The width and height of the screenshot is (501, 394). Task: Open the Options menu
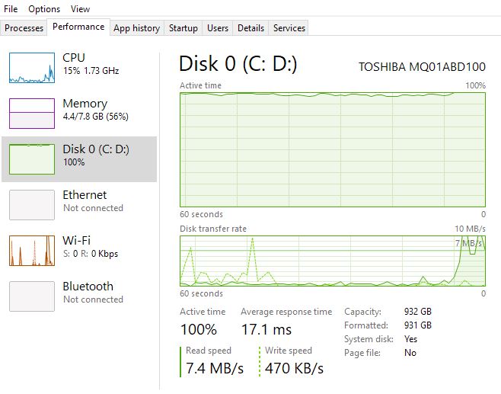tap(44, 9)
